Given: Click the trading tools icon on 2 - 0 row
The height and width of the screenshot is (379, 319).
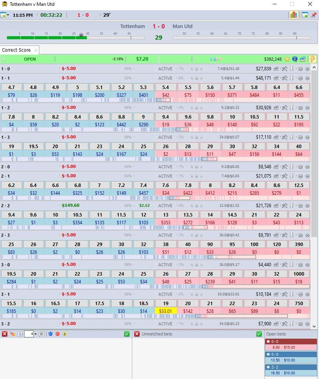Looking at the screenshot, I should [x=284, y=166].
